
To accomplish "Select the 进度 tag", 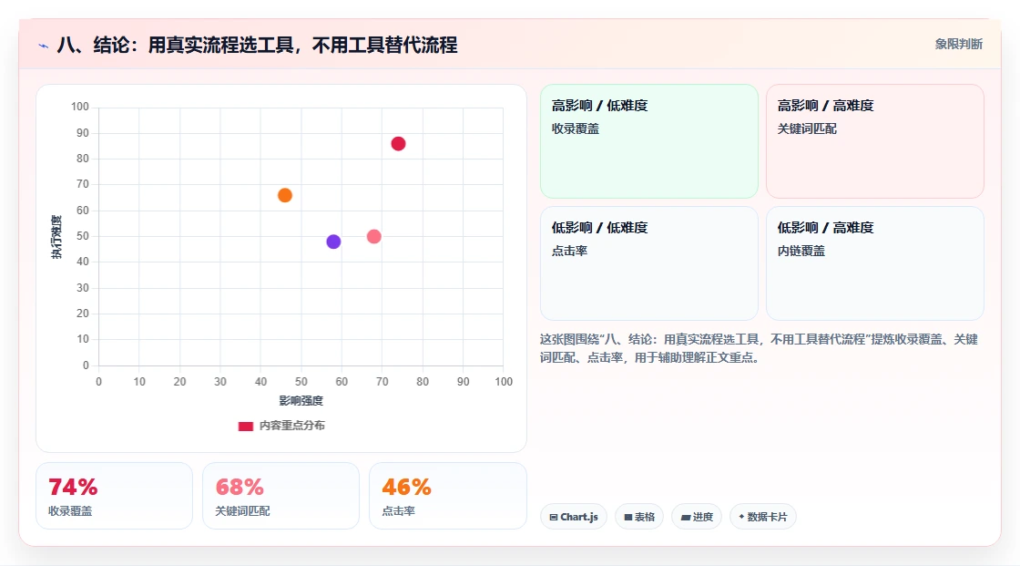I will (x=697, y=517).
